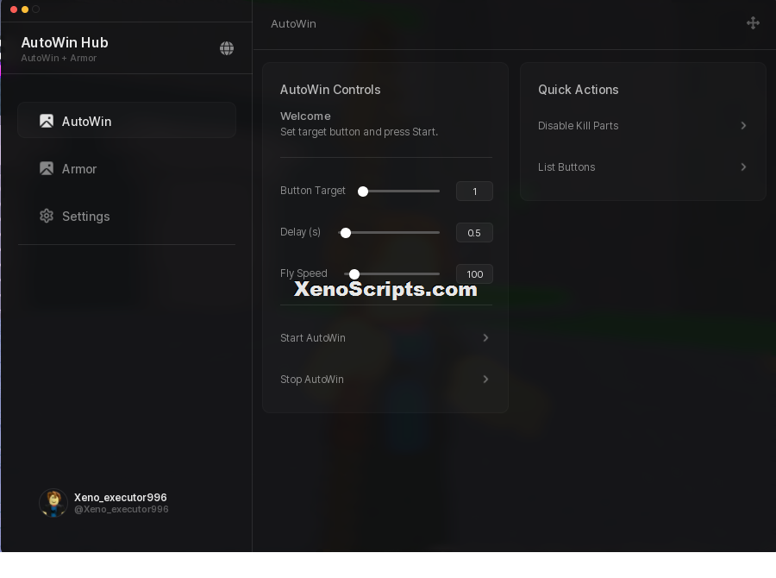Click the @Xeno_executor996 handle text
Viewport: 776px width, 578px height.
point(122,509)
